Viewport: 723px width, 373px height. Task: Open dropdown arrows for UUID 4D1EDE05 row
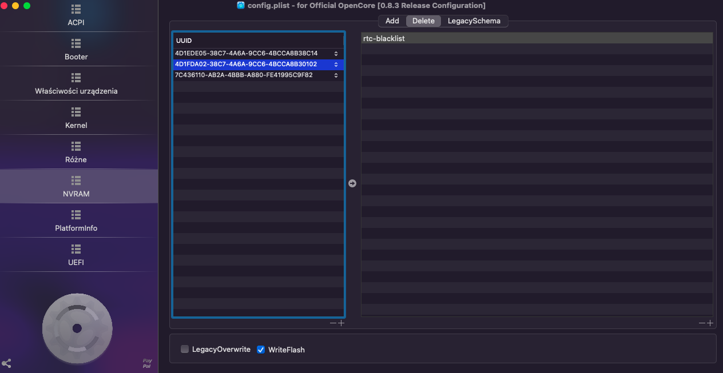[x=336, y=54]
